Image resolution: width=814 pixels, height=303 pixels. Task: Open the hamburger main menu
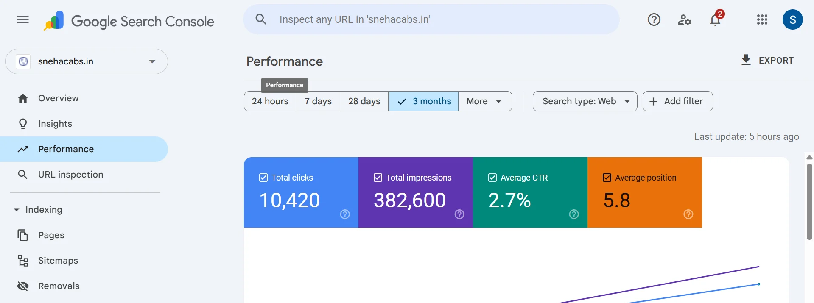pos(23,19)
